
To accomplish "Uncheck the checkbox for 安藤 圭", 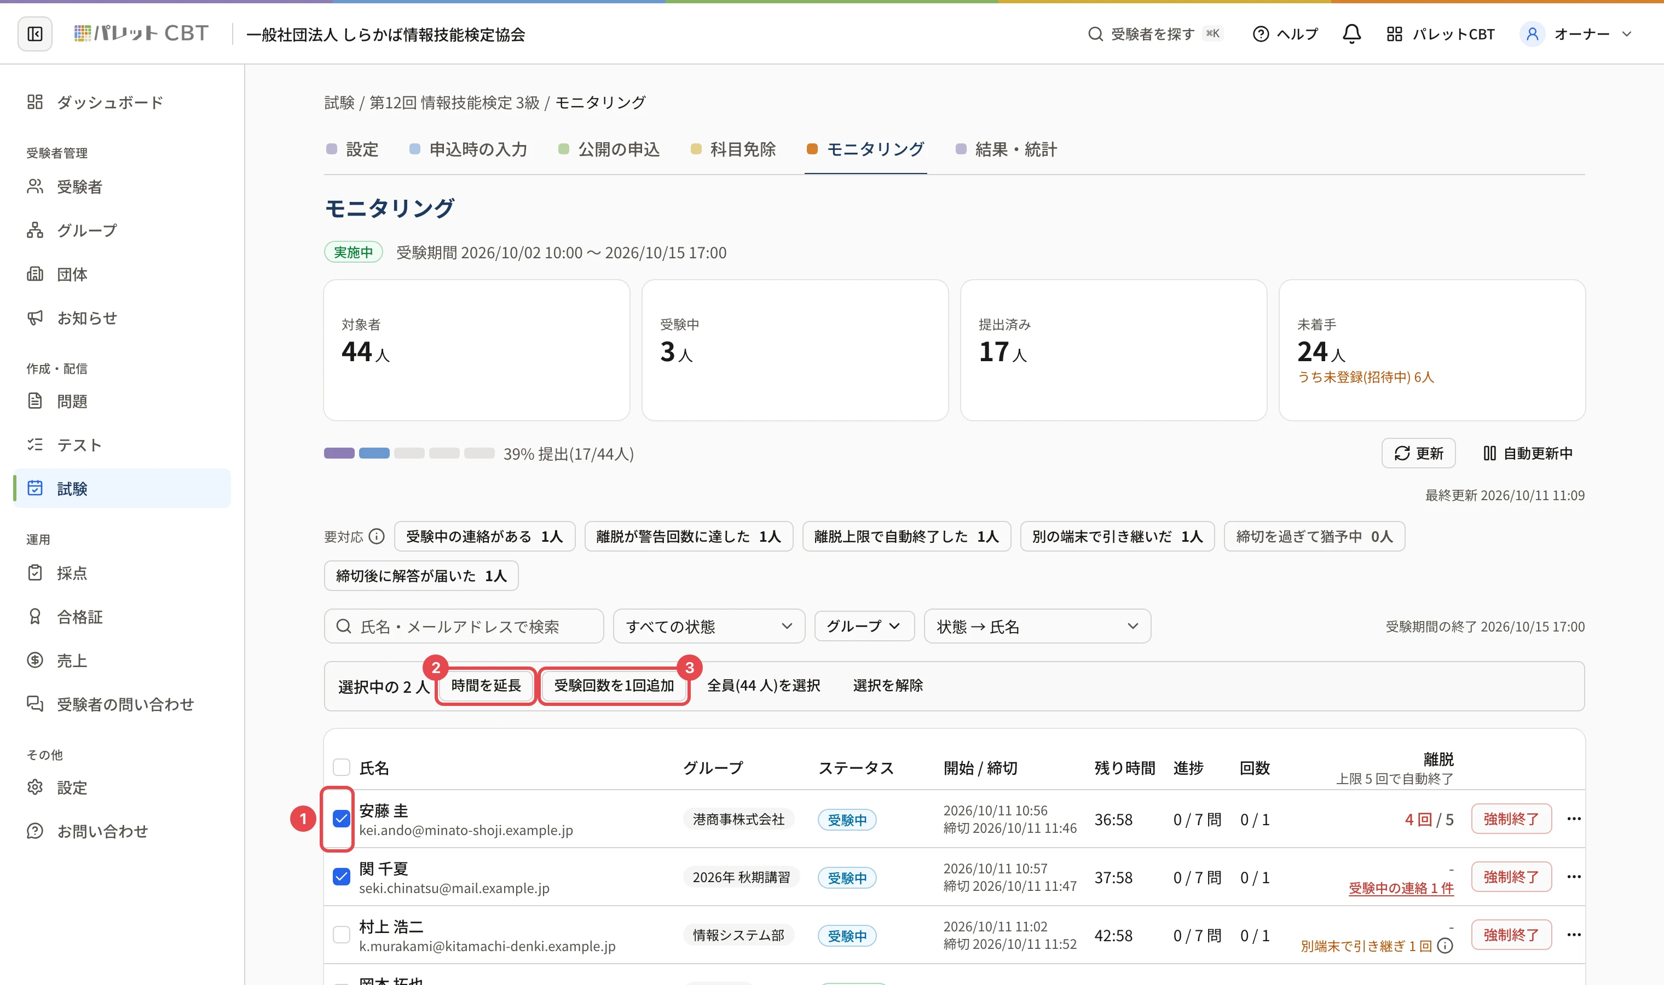I will (341, 819).
